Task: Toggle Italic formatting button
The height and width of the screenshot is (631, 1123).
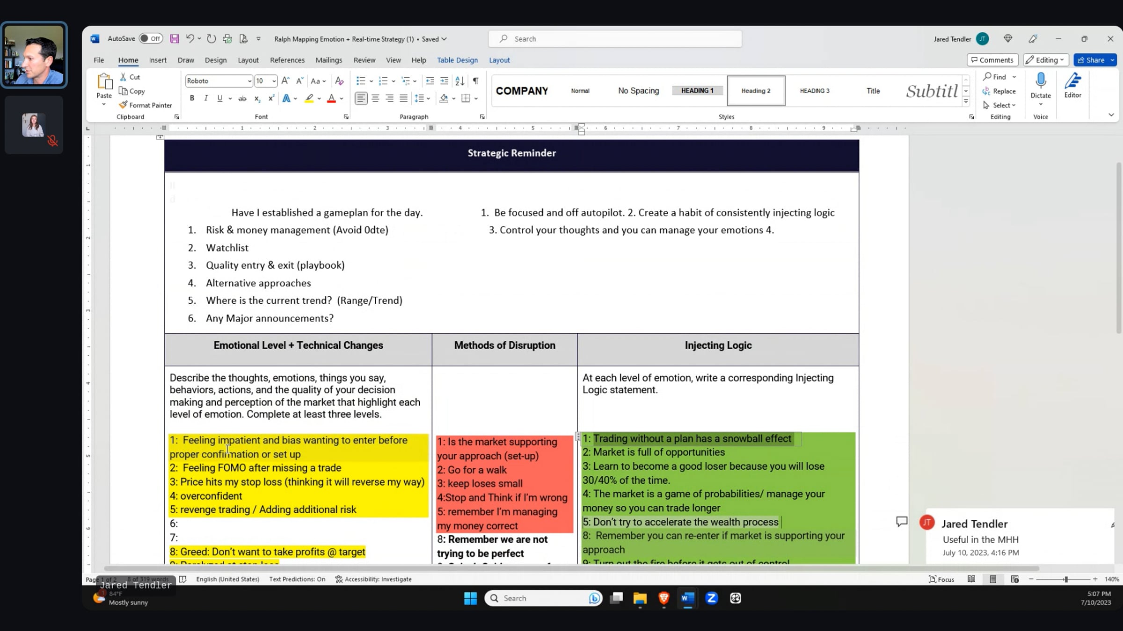Action: pyautogui.click(x=206, y=98)
